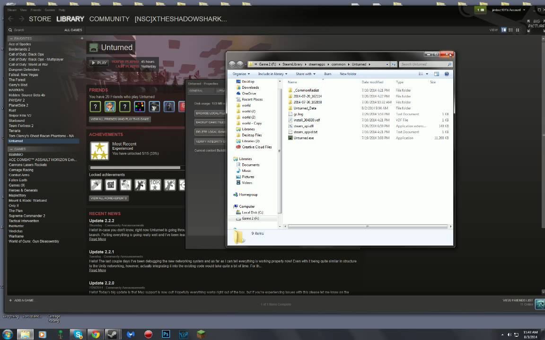Open the LIBRARY tab
Screen dimensions: 545x340
click(70, 19)
